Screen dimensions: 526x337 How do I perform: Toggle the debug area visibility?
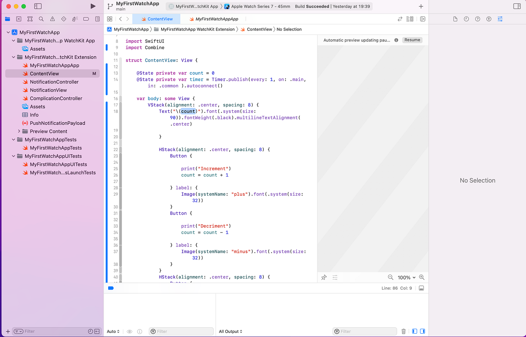[x=422, y=288]
